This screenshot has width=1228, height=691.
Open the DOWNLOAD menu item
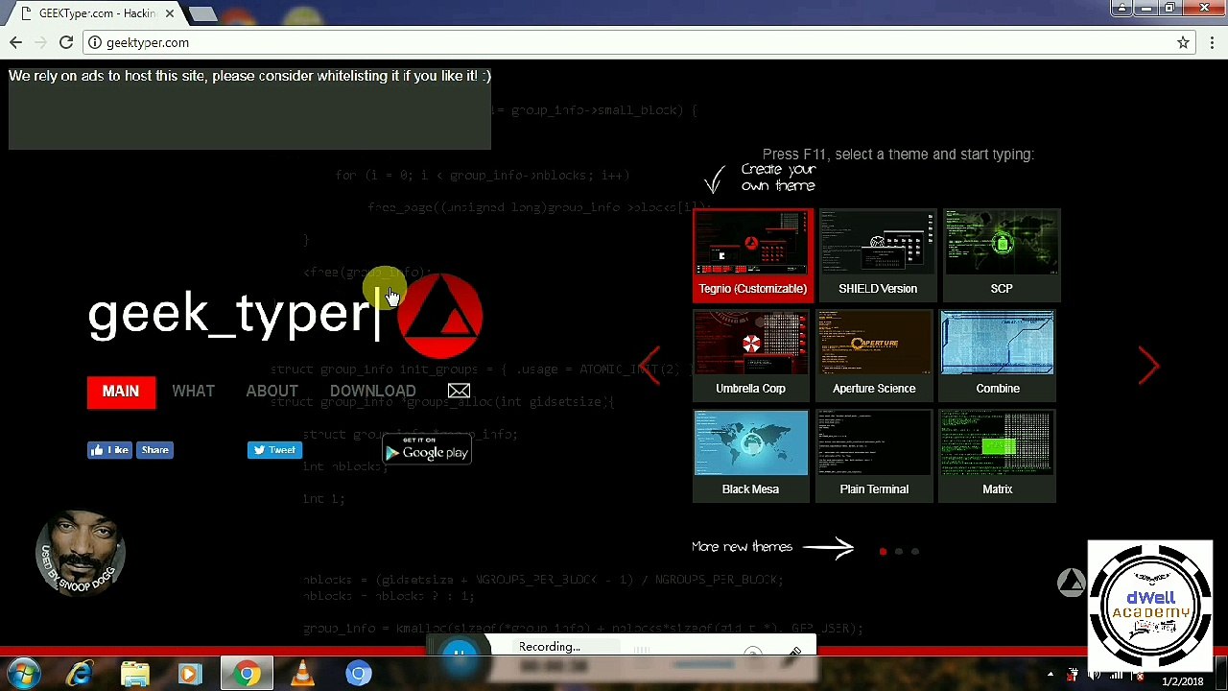pos(372,392)
